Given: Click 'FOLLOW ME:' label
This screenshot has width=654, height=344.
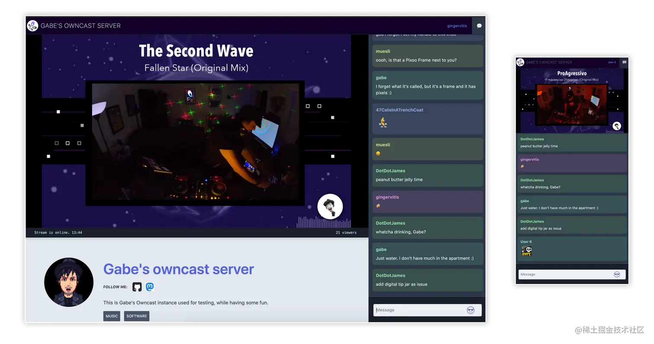Looking at the screenshot, I should coord(115,287).
